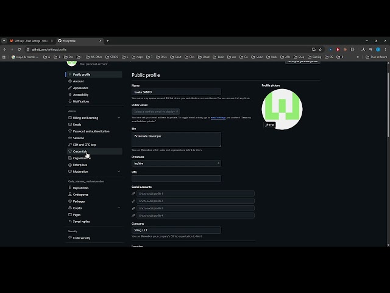Close the GitLab SSH keys tab
390x293 pixels.
click(x=52, y=41)
